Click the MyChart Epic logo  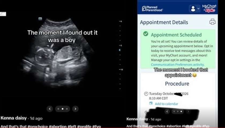coord(209,9)
